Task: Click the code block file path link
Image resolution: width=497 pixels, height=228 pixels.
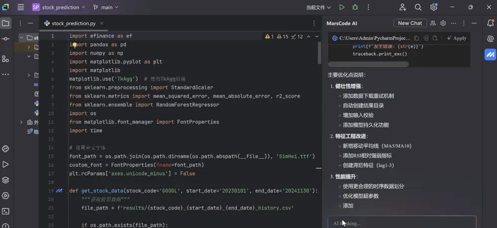Action: (x=375, y=38)
